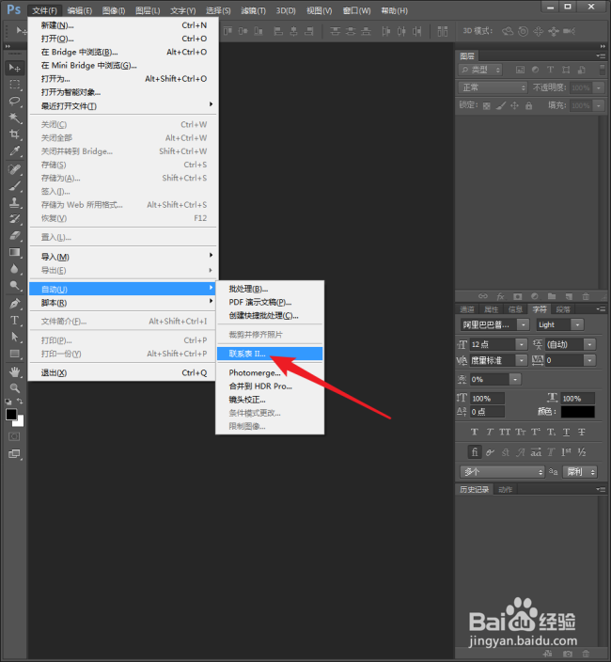Click the screen mode icon in toolbox

(x=15, y=454)
